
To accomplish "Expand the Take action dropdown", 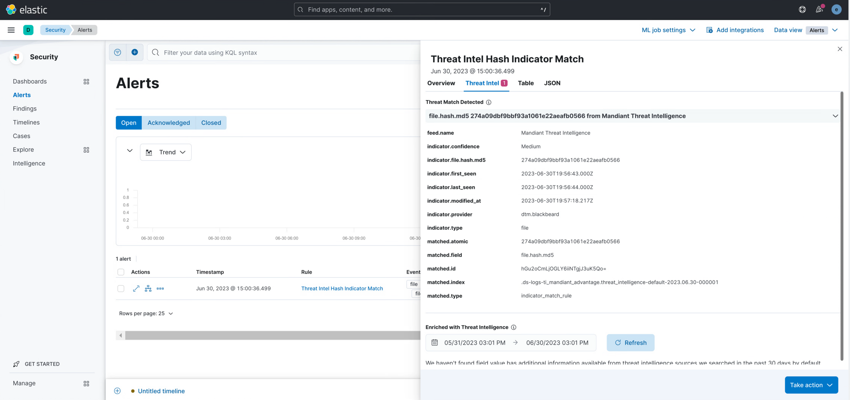I will coord(811,385).
